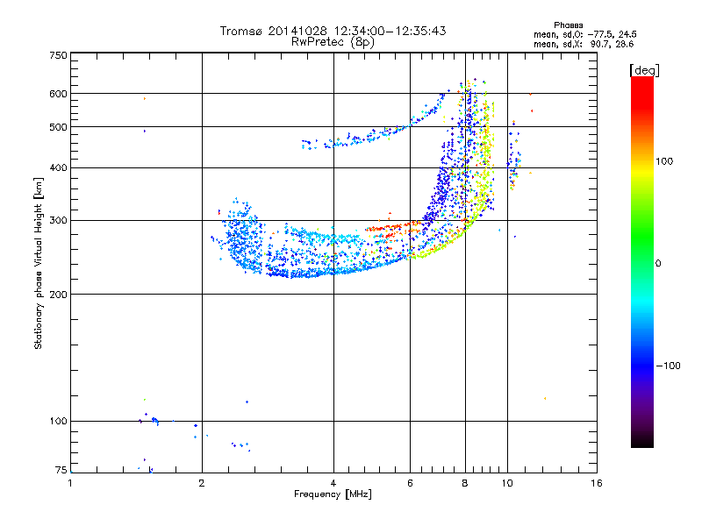Click the "100" label beside the colorbar

click(x=664, y=161)
